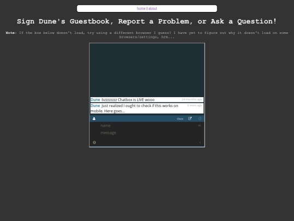The width and height of the screenshot is (294, 221).
Task: Toggle the chatbox sound speaker icon
Action: [x=199, y=126]
